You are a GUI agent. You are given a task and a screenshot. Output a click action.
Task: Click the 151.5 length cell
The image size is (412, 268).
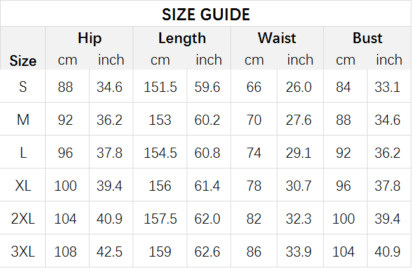pos(160,87)
